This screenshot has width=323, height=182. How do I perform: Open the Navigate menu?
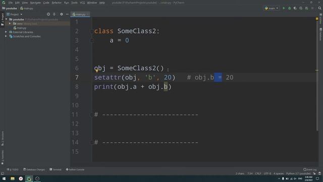click(x=35, y=3)
